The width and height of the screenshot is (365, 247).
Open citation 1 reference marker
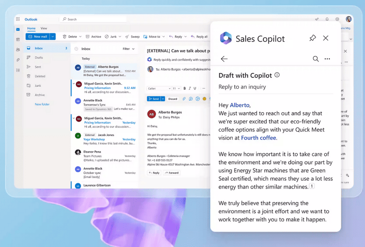pyautogui.click(x=312, y=186)
